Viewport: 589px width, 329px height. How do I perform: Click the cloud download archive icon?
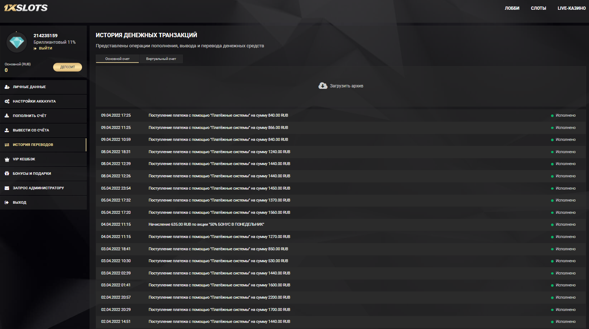(x=323, y=86)
